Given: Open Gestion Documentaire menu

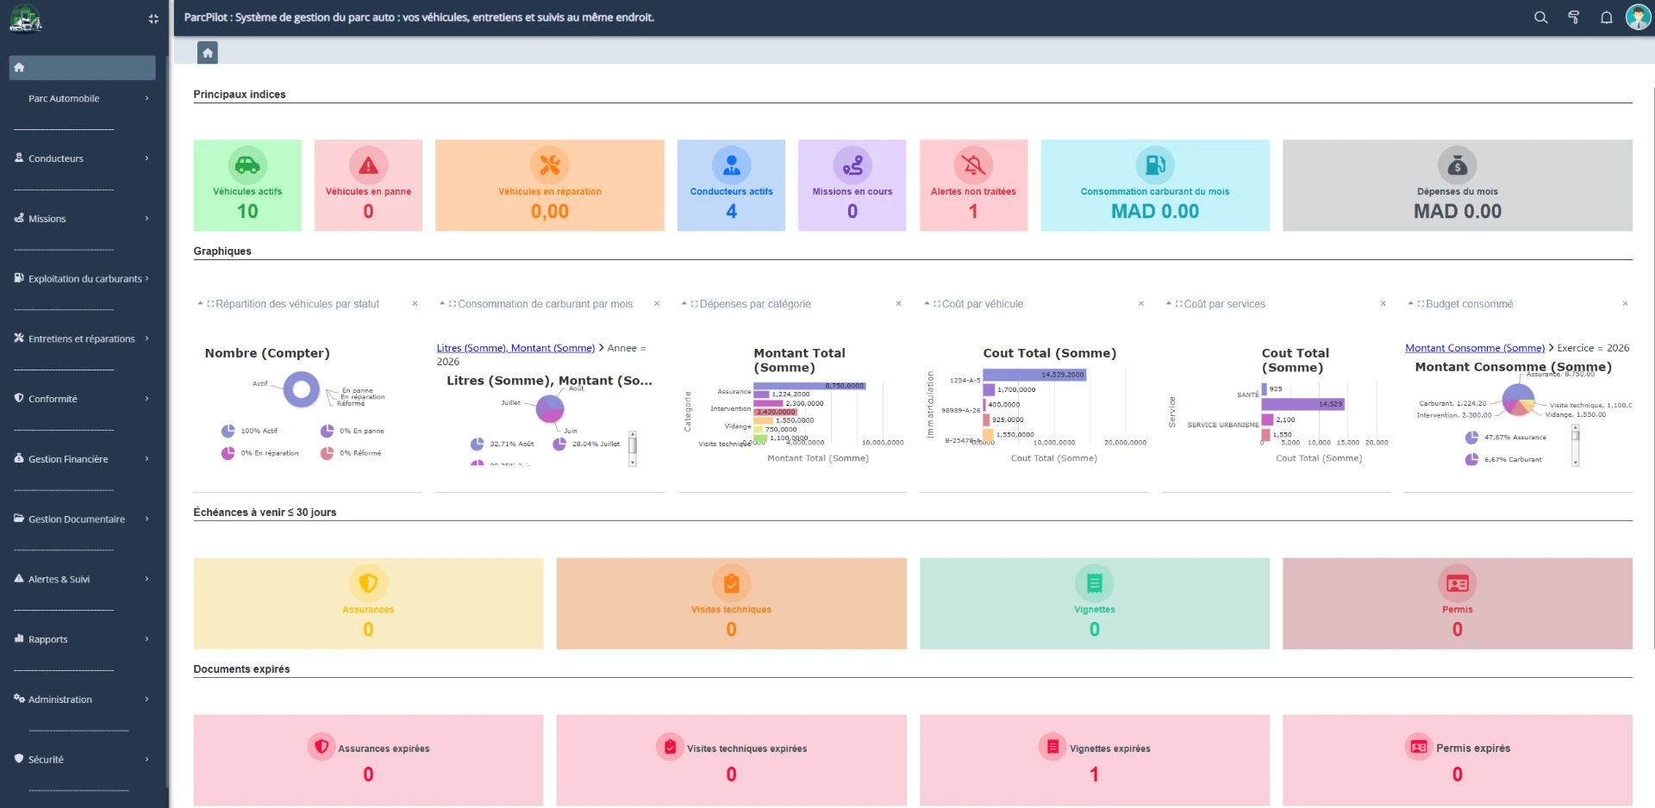Looking at the screenshot, I should (82, 519).
